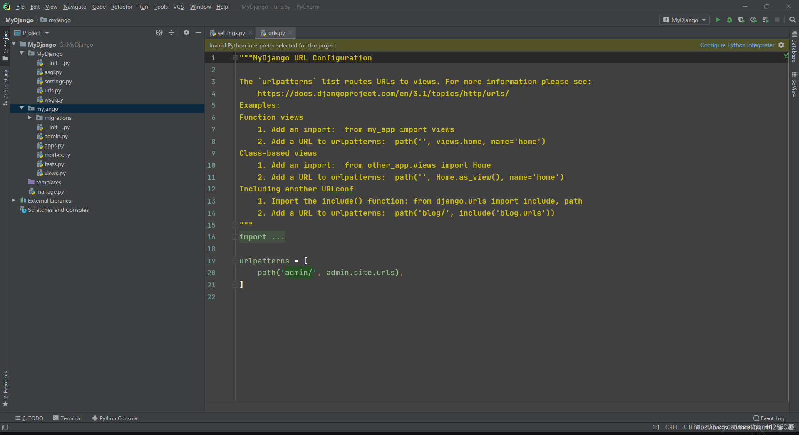Click the grey Stop button icon

[777, 20]
